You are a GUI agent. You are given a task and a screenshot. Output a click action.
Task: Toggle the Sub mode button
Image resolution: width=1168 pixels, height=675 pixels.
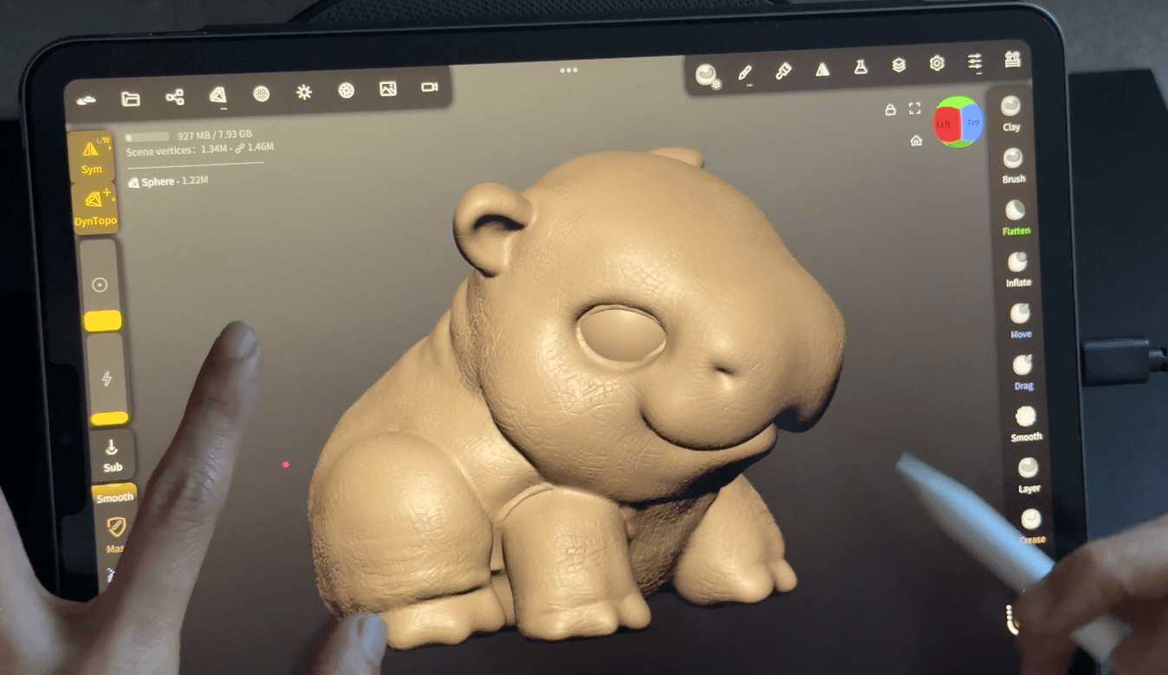(x=113, y=455)
